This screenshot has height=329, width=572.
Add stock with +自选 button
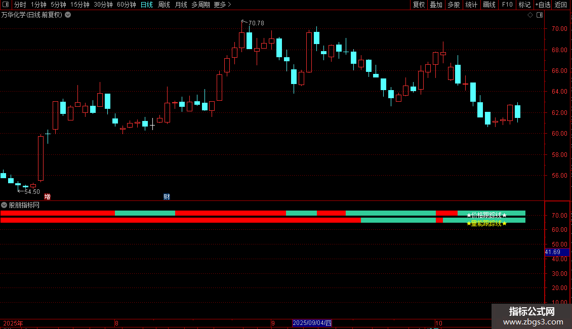click(543, 5)
